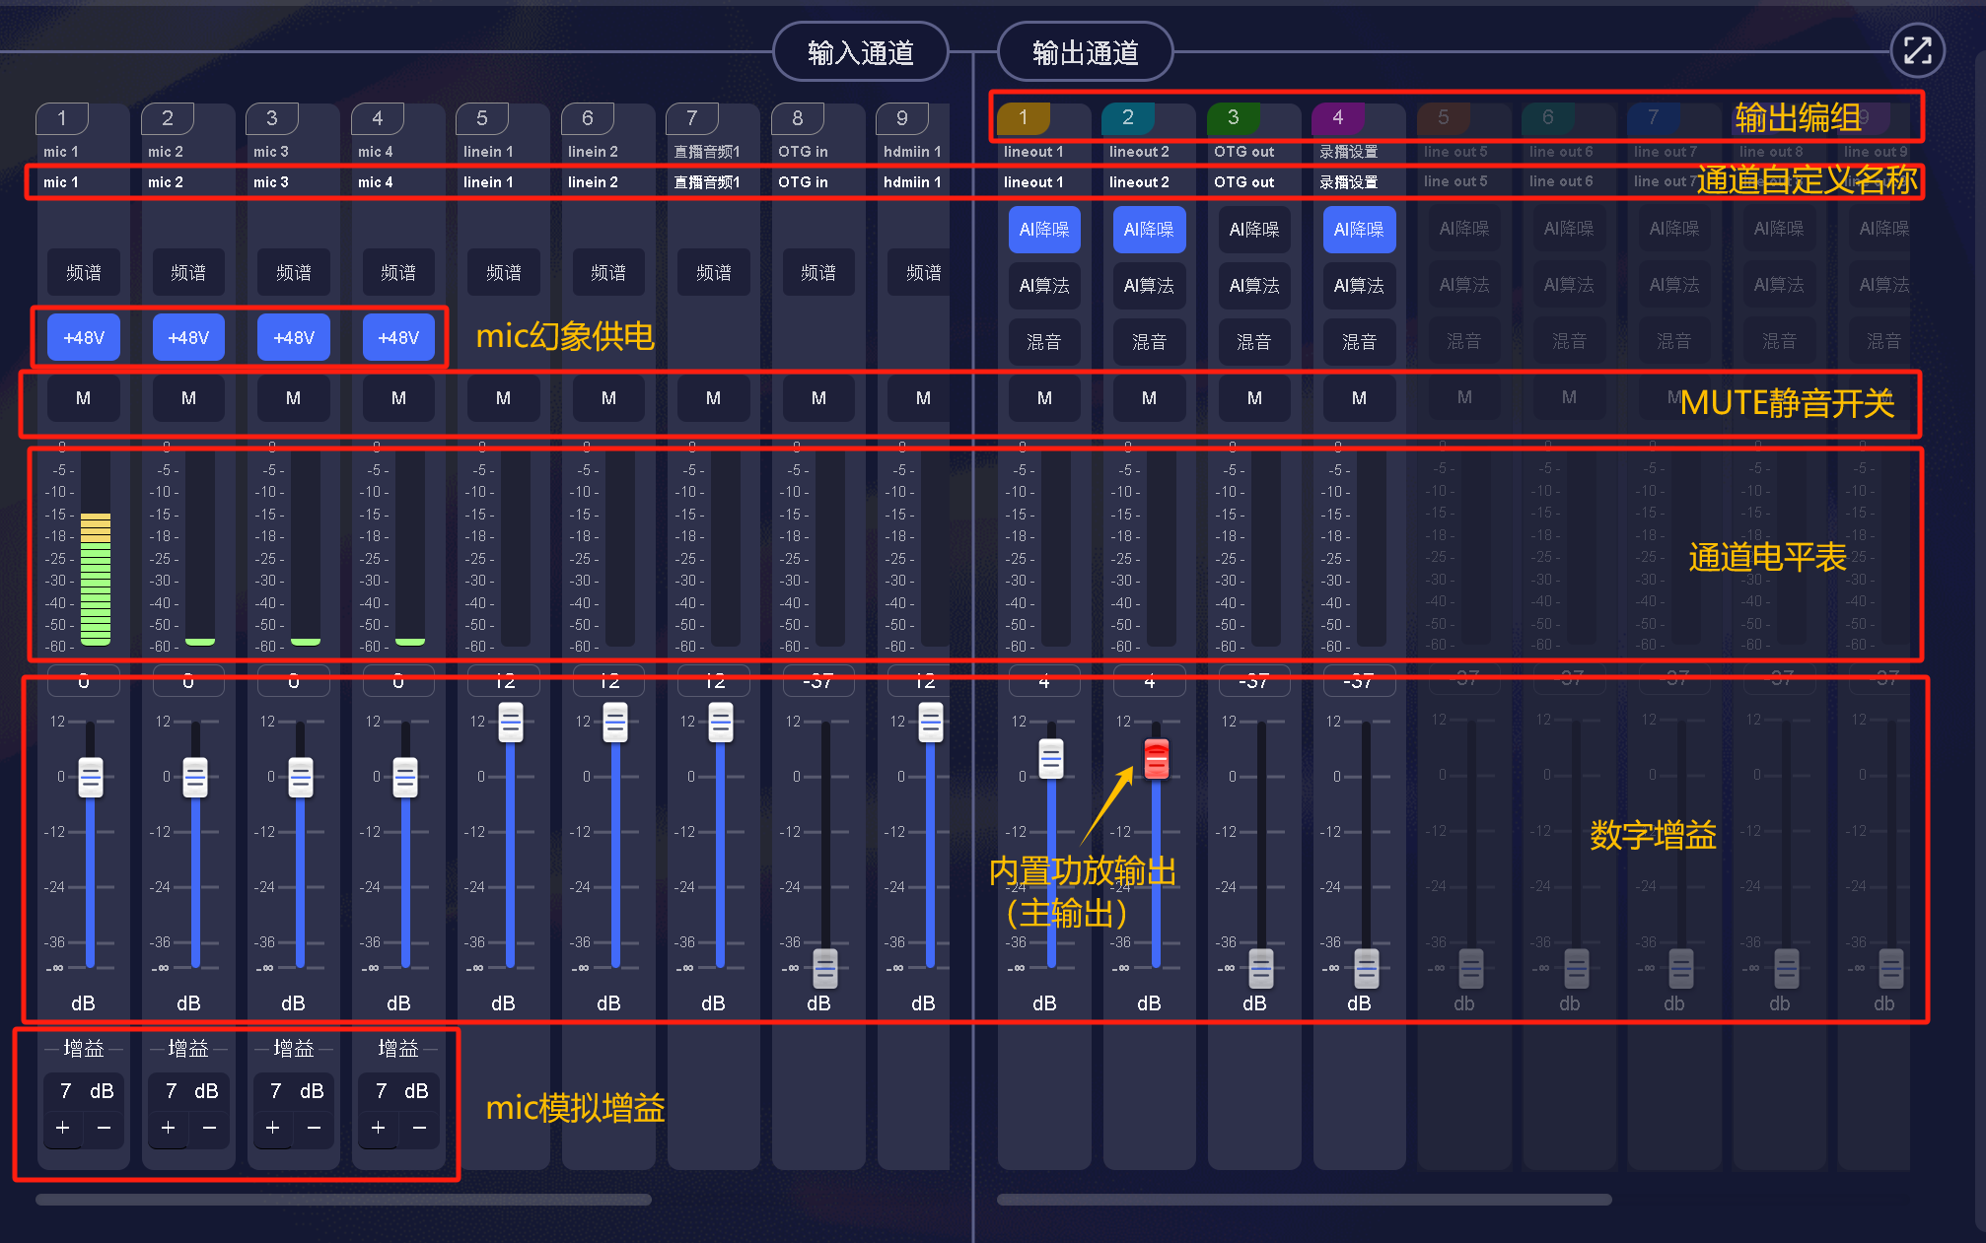
Task: Click the mic 1 custom name field
Action: [x=61, y=182]
